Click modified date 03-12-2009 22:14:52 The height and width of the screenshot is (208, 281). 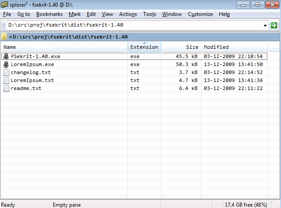tap(233, 72)
